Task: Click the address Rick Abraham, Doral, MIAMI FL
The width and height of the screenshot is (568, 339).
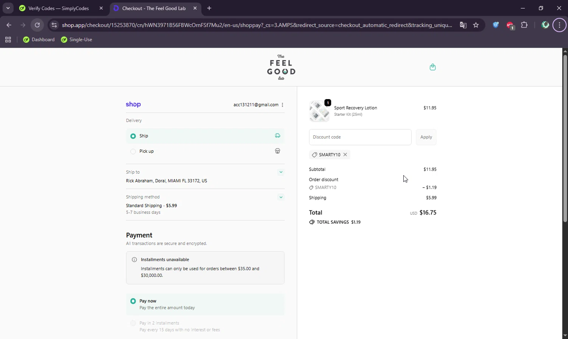Action: pyautogui.click(x=167, y=181)
